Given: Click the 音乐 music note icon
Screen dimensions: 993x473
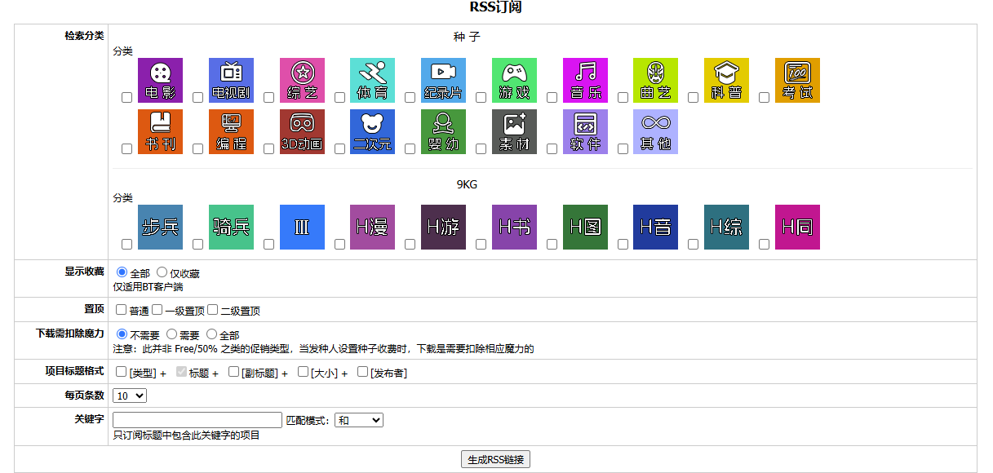Looking at the screenshot, I should 585,80.
